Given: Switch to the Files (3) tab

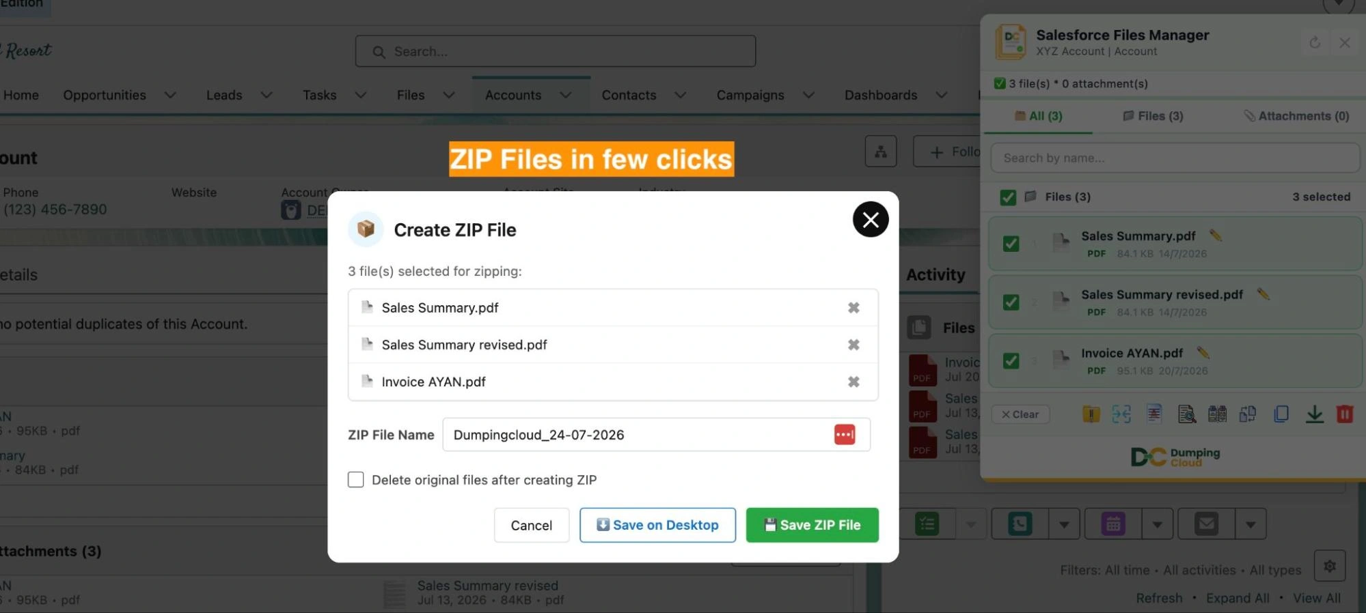Looking at the screenshot, I should (1153, 116).
